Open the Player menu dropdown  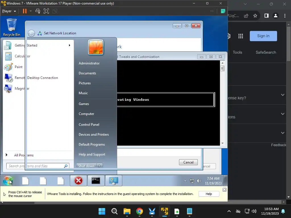9,11
